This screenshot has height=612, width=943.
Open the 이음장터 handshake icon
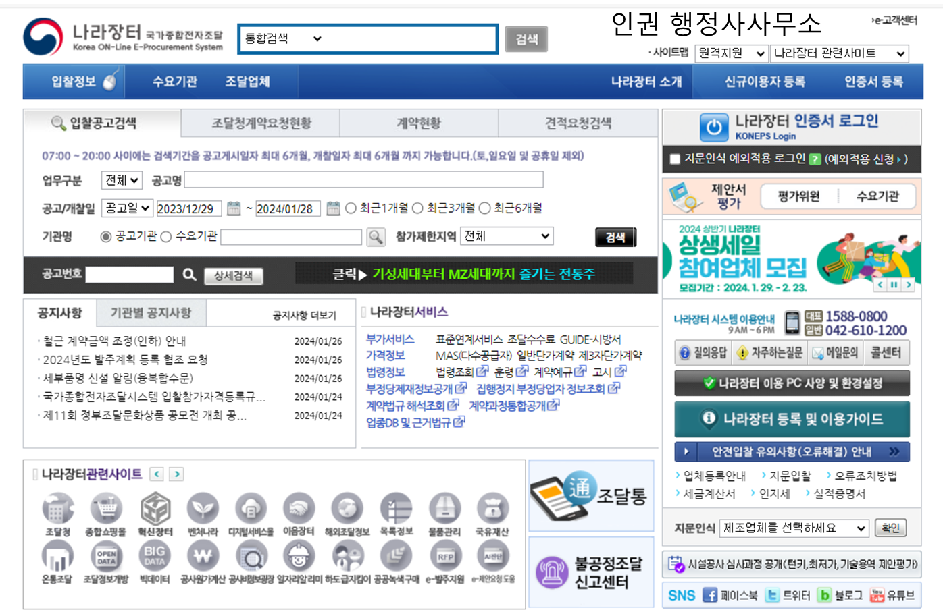pyautogui.click(x=299, y=508)
